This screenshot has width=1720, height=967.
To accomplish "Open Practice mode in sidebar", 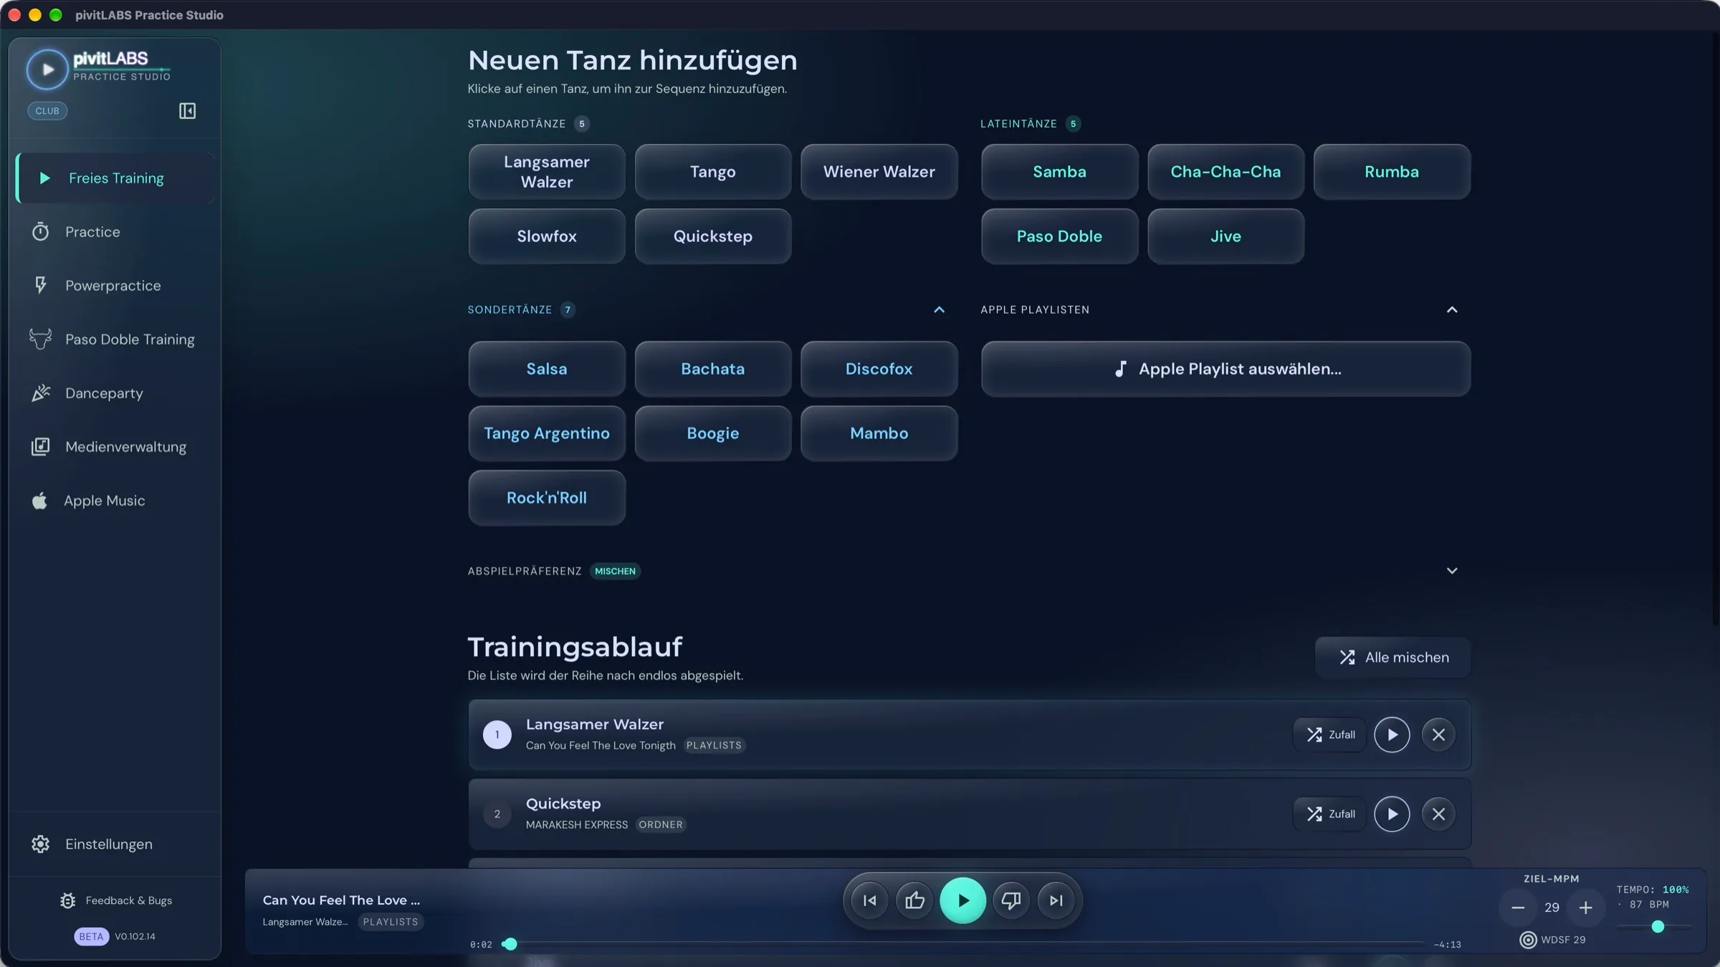I will point(115,231).
